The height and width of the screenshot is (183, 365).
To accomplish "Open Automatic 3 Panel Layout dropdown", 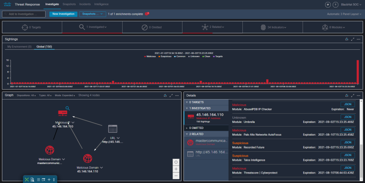I will point(344,14).
